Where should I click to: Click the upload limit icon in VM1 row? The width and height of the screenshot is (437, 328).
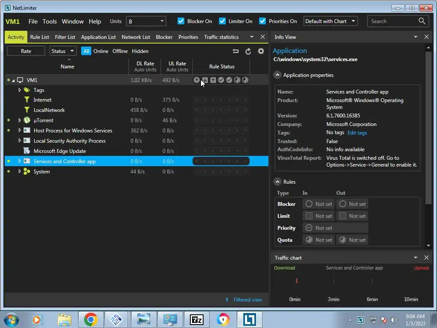tap(213, 80)
